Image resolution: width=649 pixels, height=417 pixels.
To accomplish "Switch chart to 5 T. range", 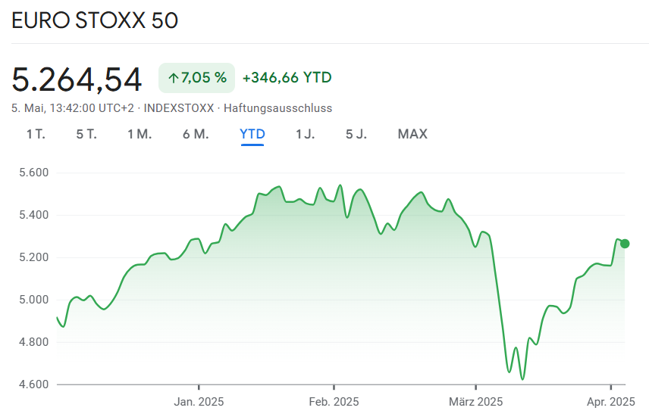I will tap(86, 134).
